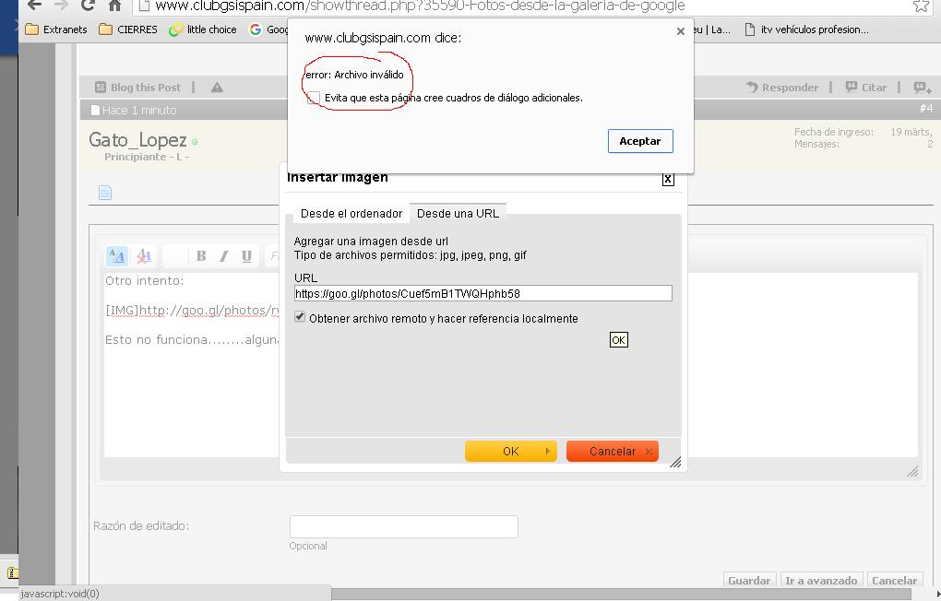Toggle 'Obtener archivo remoto' checkbox

pyautogui.click(x=300, y=317)
